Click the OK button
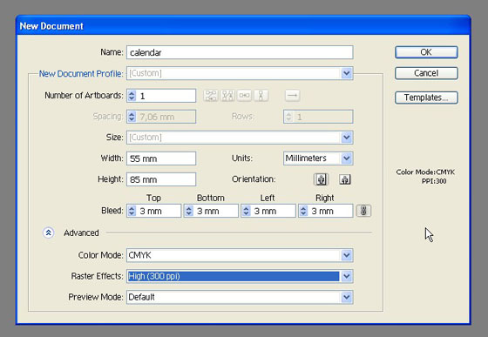Image resolution: width=488 pixels, height=337 pixels. click(426, 52)
